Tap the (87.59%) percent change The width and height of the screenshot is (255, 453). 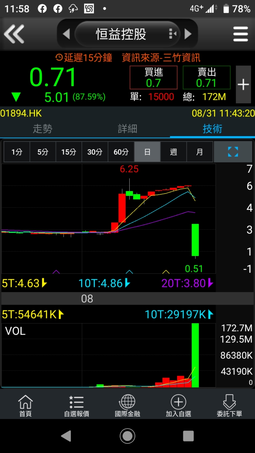click(89, 97)
